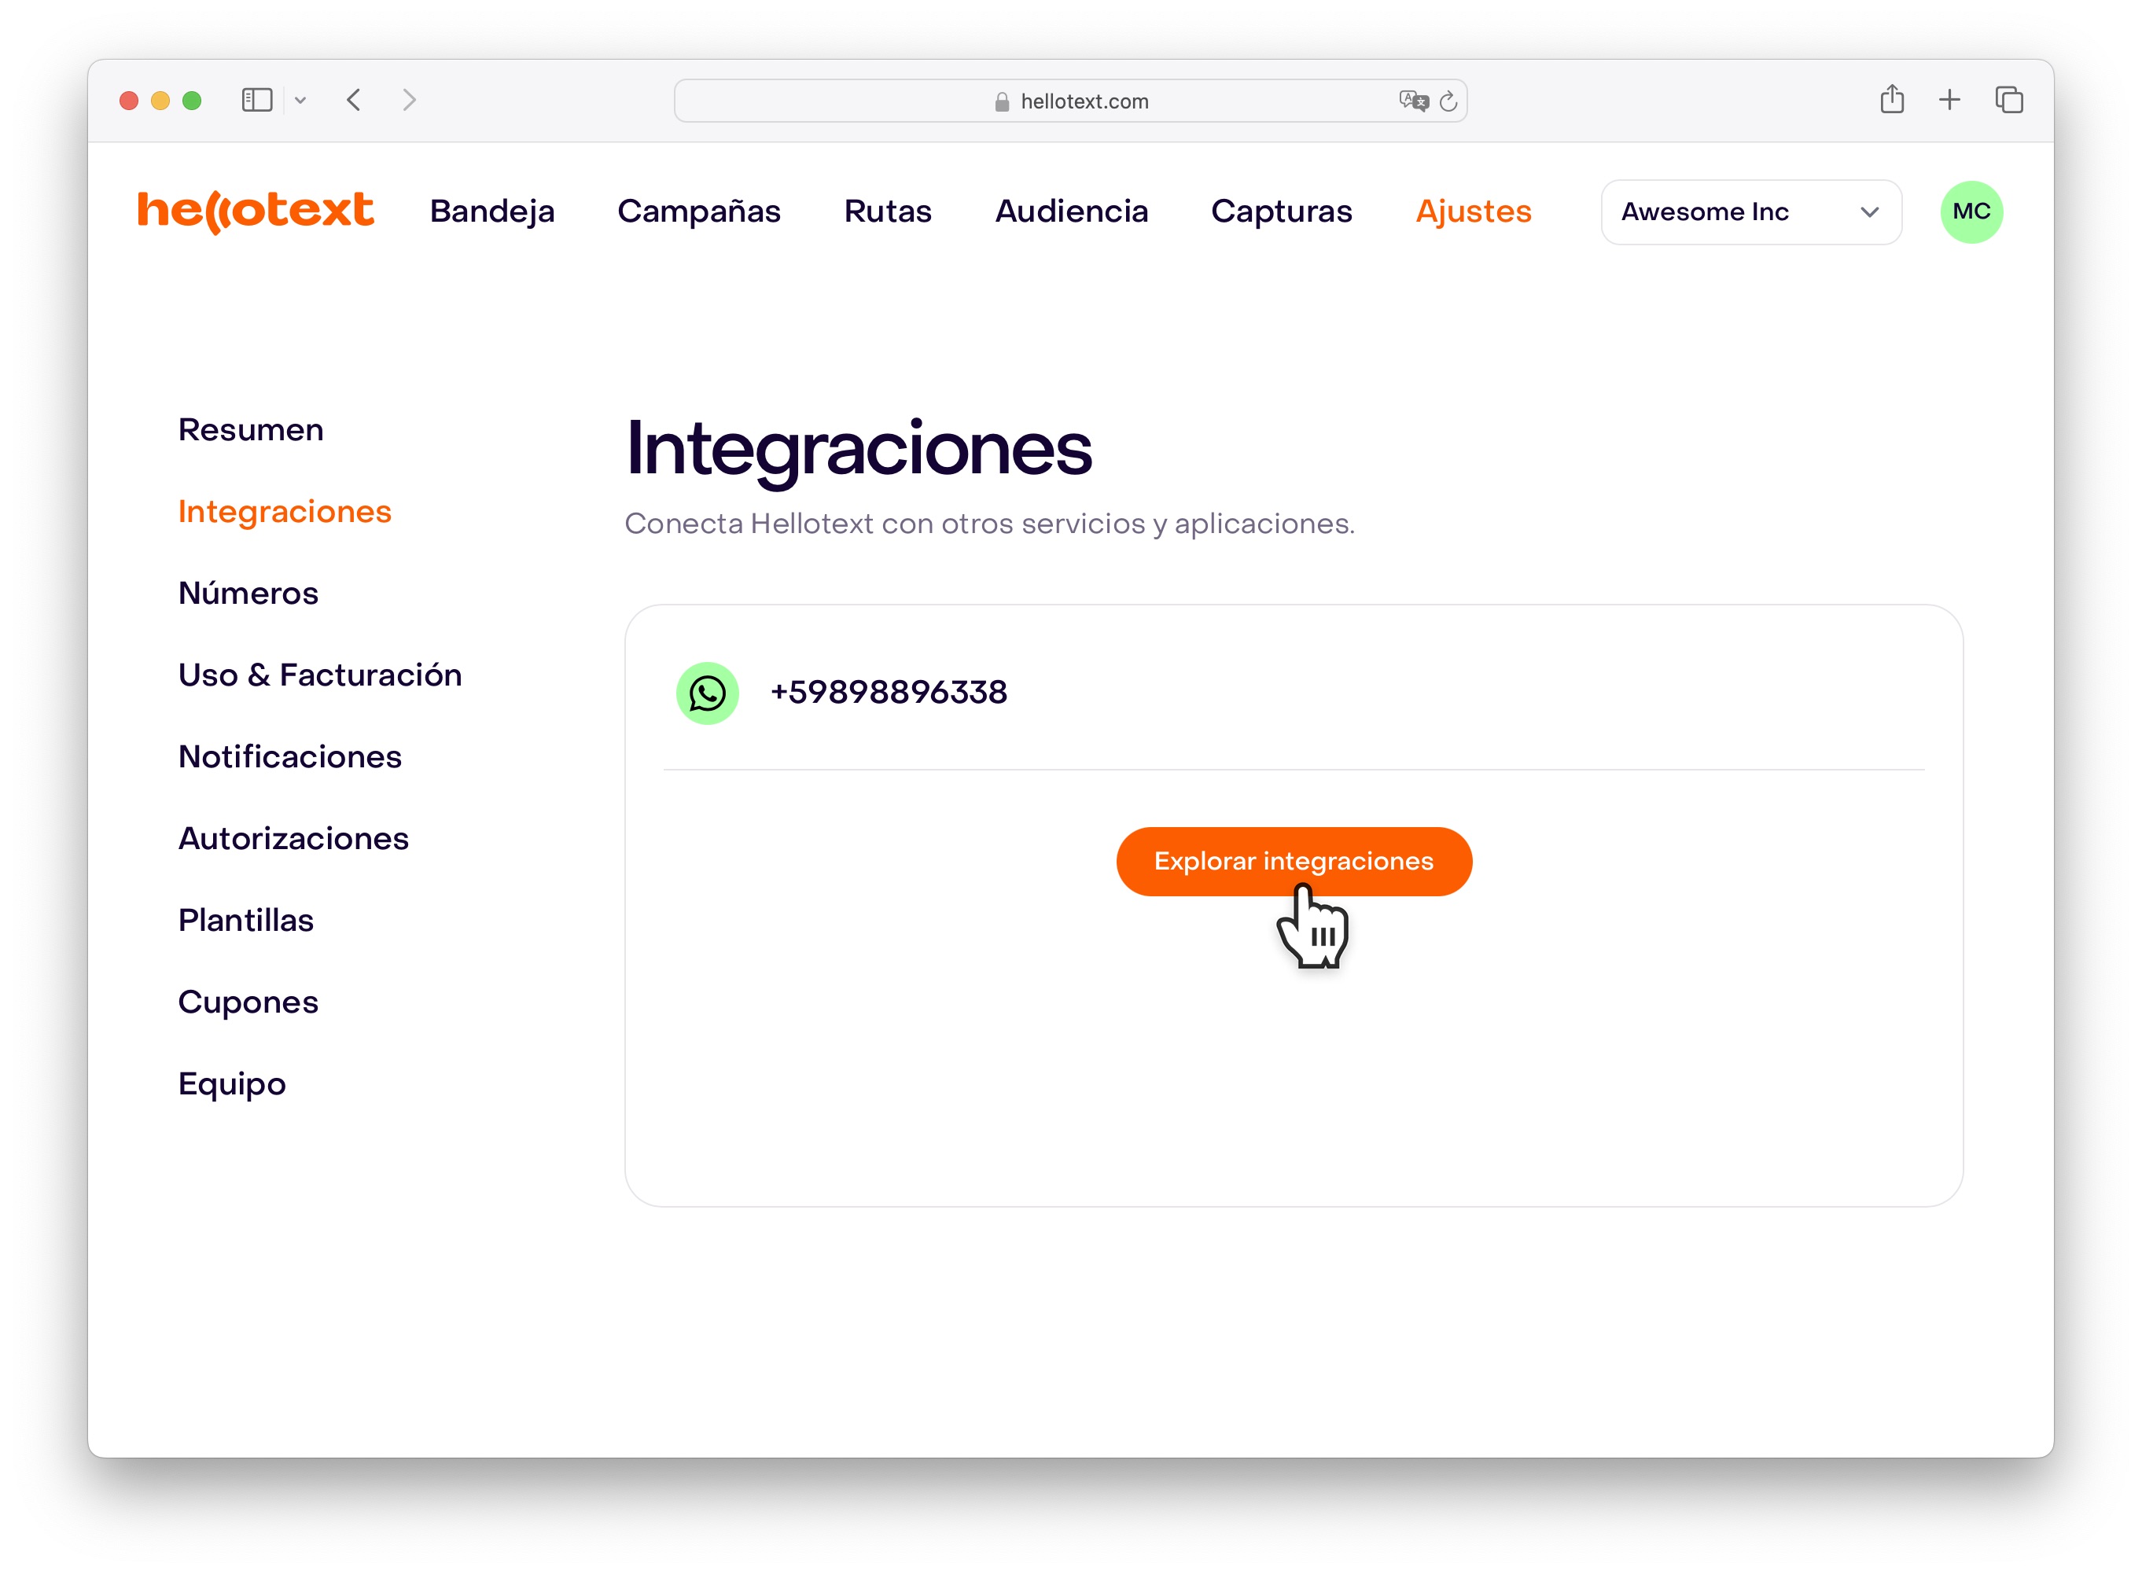2142x1574 pixels.
Task: Minimize window with yellow button
Action: click(x=160, y=100)
